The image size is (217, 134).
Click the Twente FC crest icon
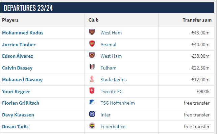click(x=92, y=90)
